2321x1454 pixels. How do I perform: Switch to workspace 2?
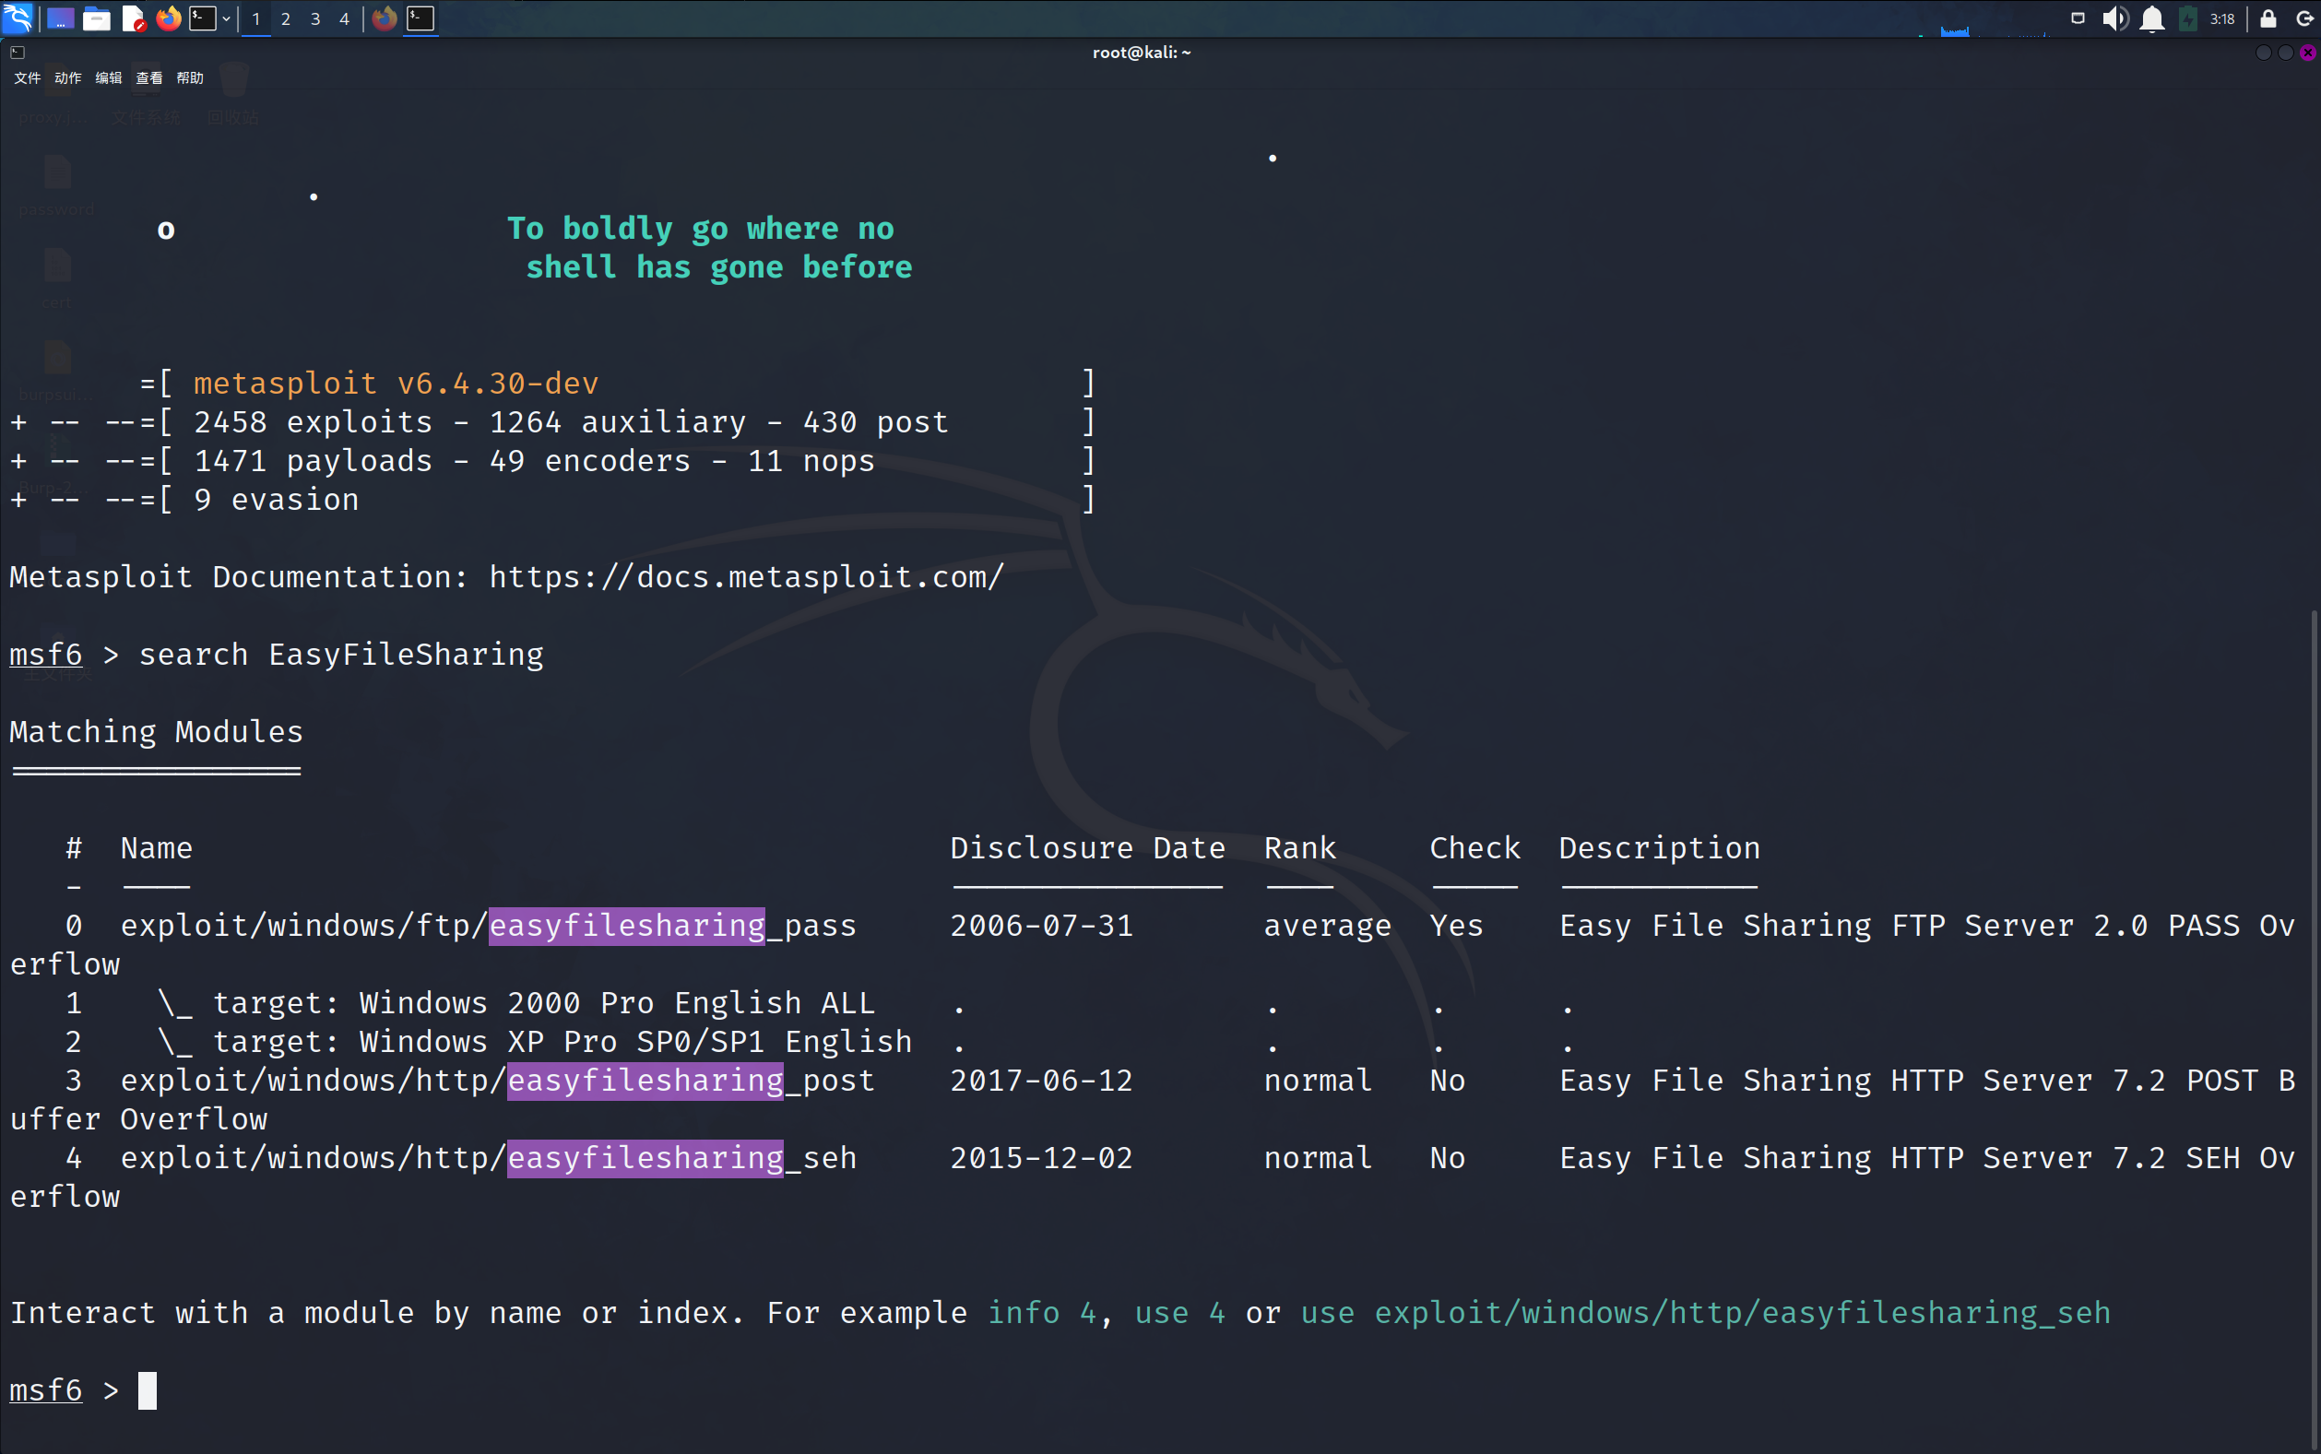coord(286,18)
